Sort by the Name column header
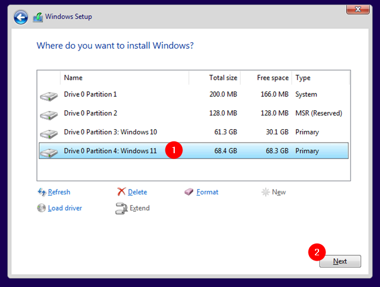The height and width of the screenshot is (287, 380). point(124,77)
